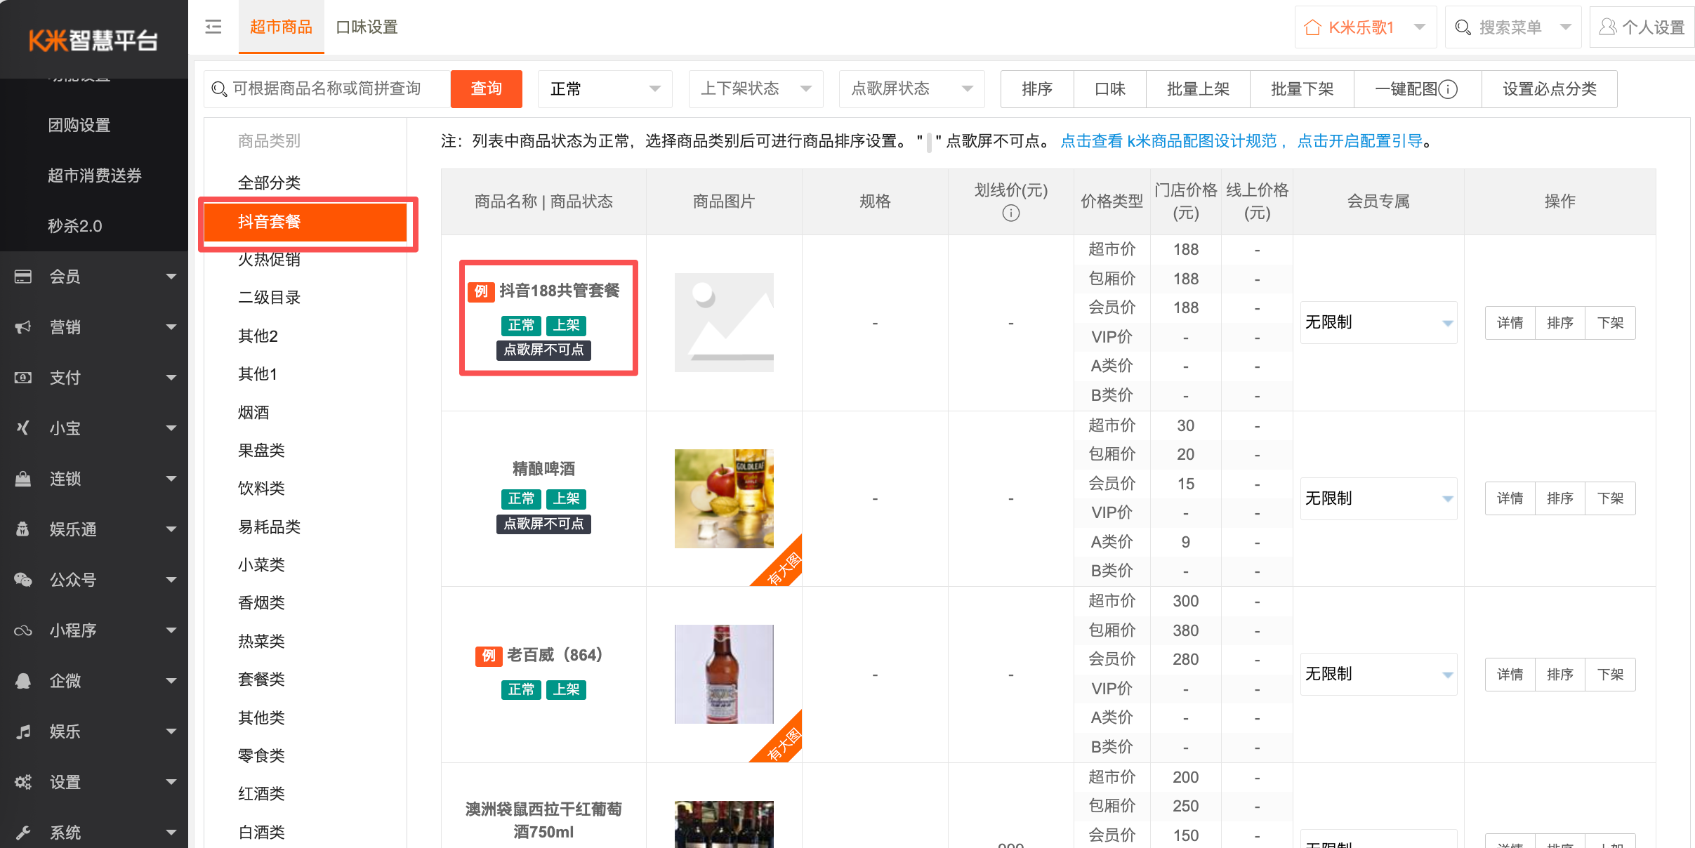
Task: Open the 点歌屏状态 filter dropdown
Action: 911,88
